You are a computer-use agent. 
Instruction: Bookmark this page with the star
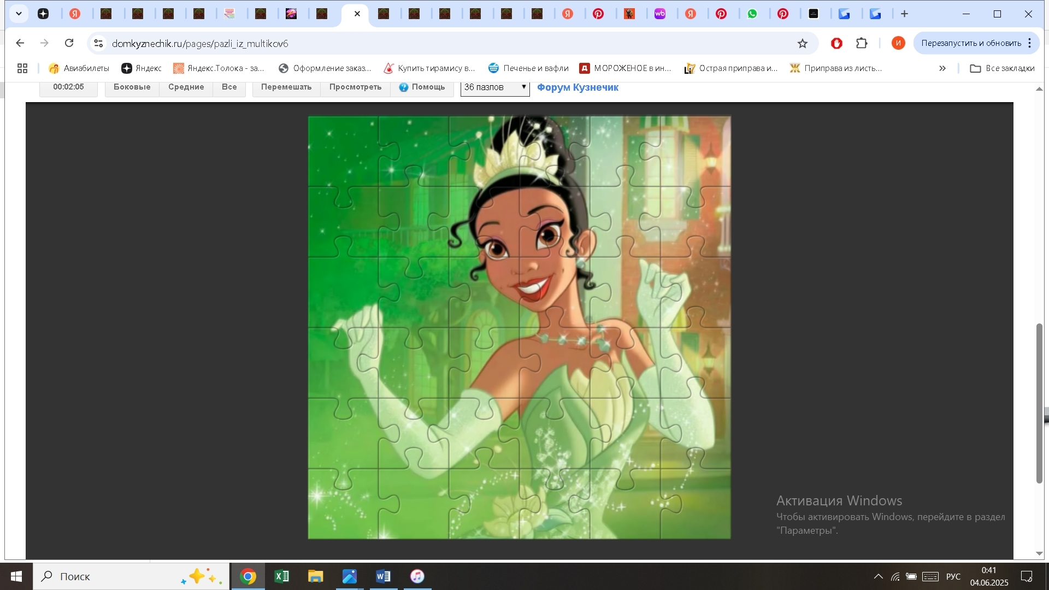[802, 43]
